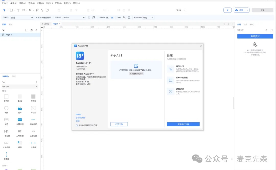Select the rectangle shape tool

coord(11,10)
